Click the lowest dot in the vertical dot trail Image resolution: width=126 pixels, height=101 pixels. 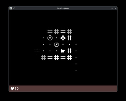76,70
